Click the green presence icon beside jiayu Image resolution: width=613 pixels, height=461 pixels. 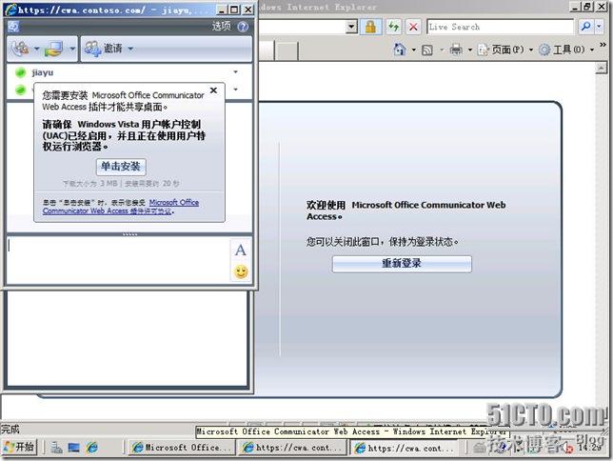pyautogui.click(x=20, y=72)
